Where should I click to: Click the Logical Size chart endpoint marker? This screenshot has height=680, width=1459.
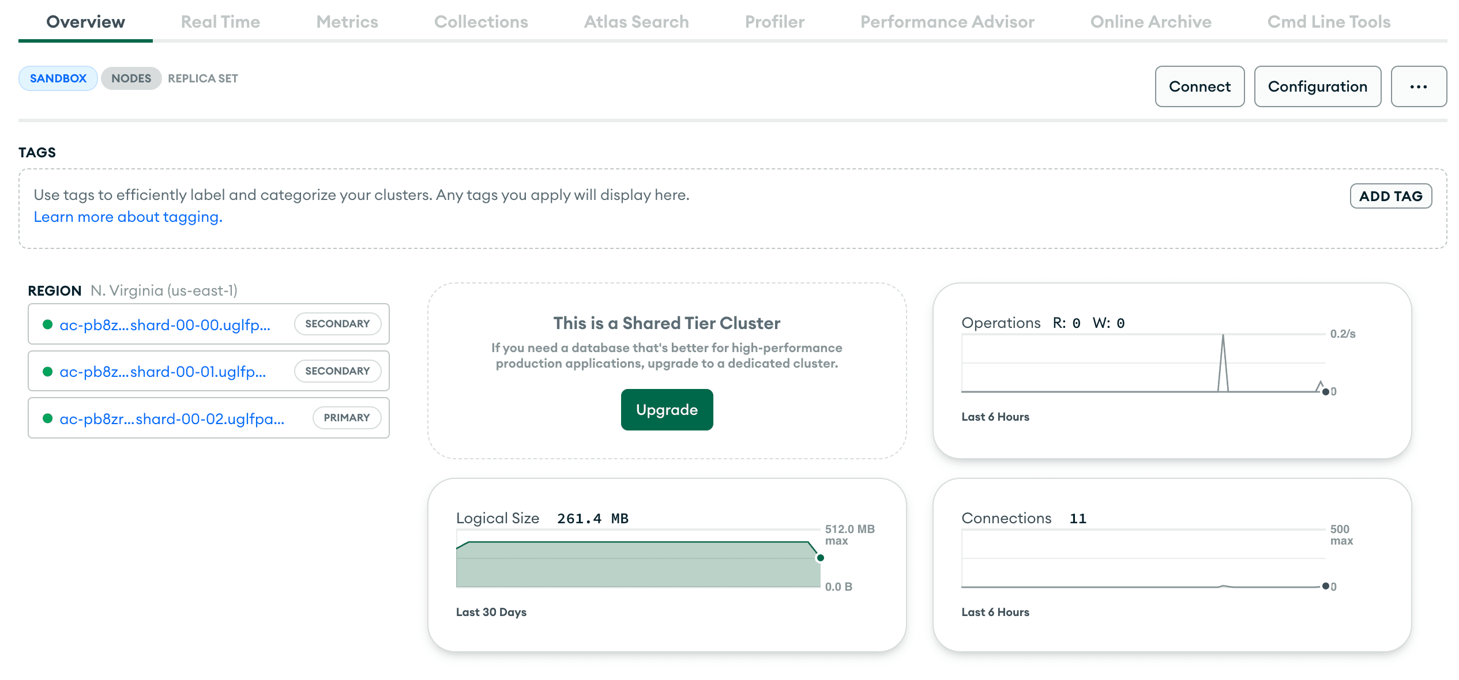820,558
